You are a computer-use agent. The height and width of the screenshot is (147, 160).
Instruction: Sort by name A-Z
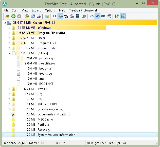click(117, 16)
